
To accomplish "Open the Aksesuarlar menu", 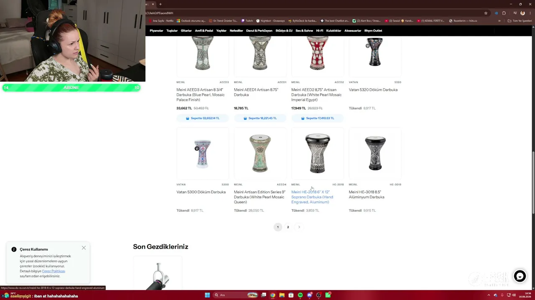I will point(353,30).
